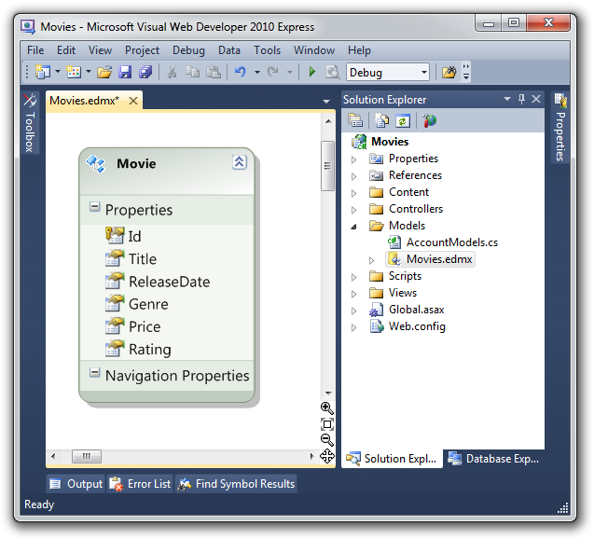The height and width of the screenshot is (539, 594).
Task: Open the Debug configuration dropdown
Action: tap(424, 72)
